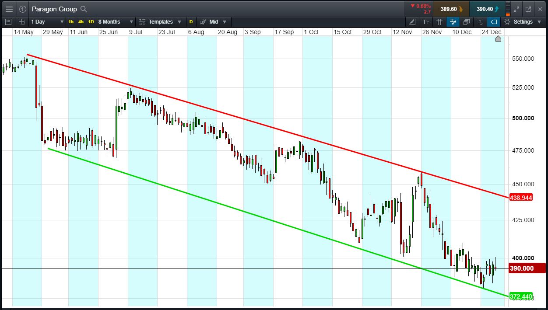Image resolution: width=548 pixels, height=310 pixels.
Task: Switch to 4h timeframe
Action: (x=81, y=21)
